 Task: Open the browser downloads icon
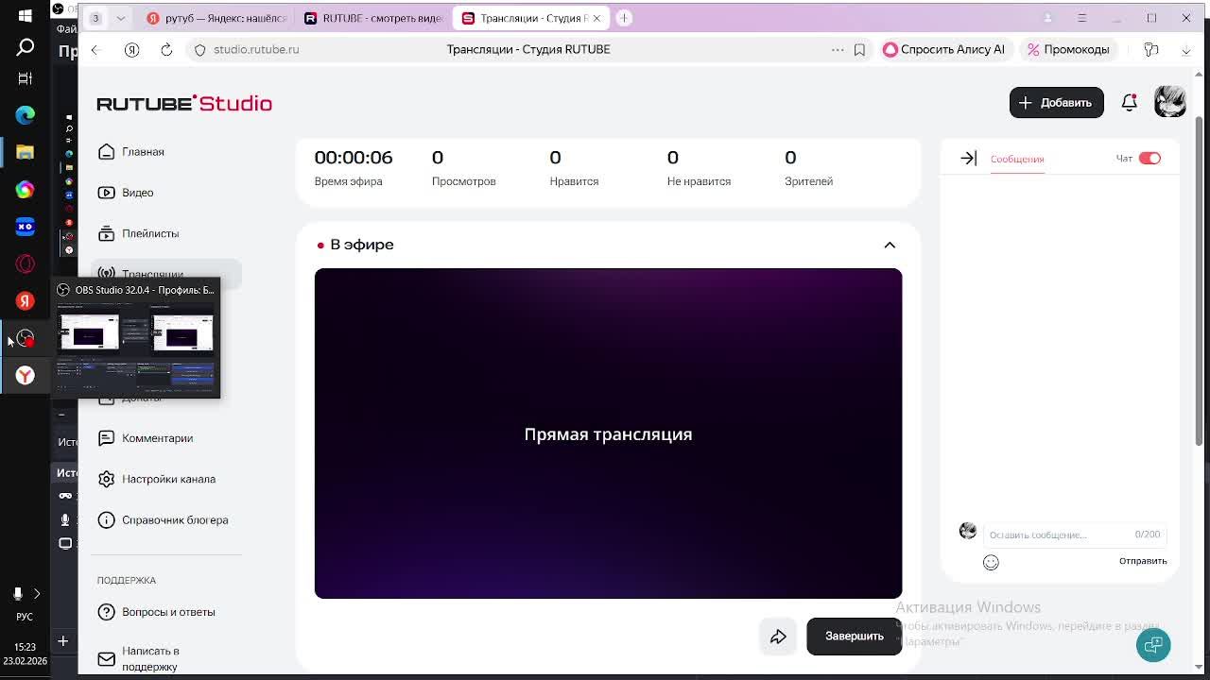click(1186, 49)
